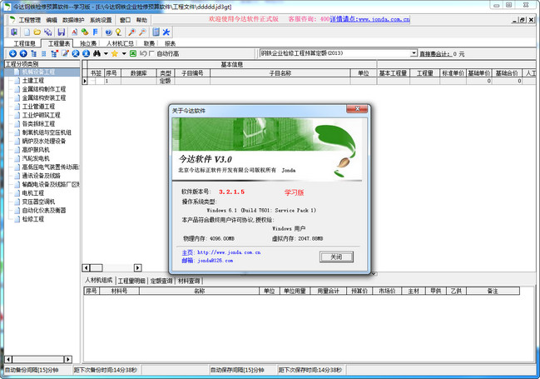Select 金属结构制作工程 tree item
This screenshot has height=379, width=540.
(44, 89)
